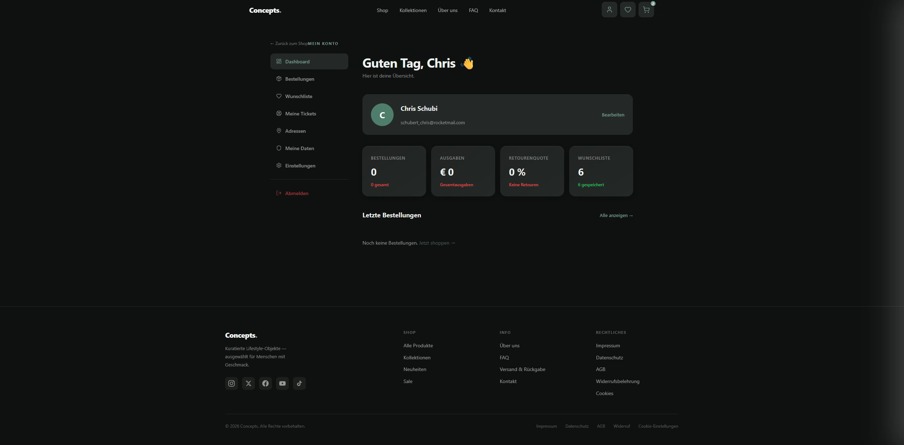The image size is (904, 445).
Task: Select Wunschliste in the account sidebar
Action: (309, 96)
